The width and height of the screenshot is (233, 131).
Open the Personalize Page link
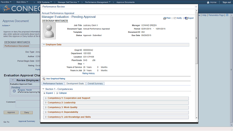coord(216,15)
